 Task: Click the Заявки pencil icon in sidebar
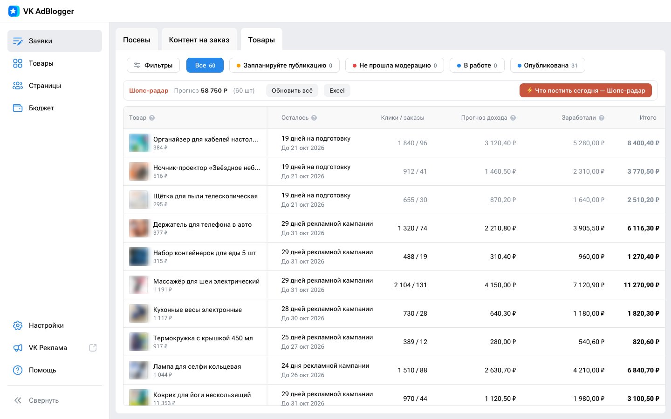pyautogui.click(x=18, y=41)
